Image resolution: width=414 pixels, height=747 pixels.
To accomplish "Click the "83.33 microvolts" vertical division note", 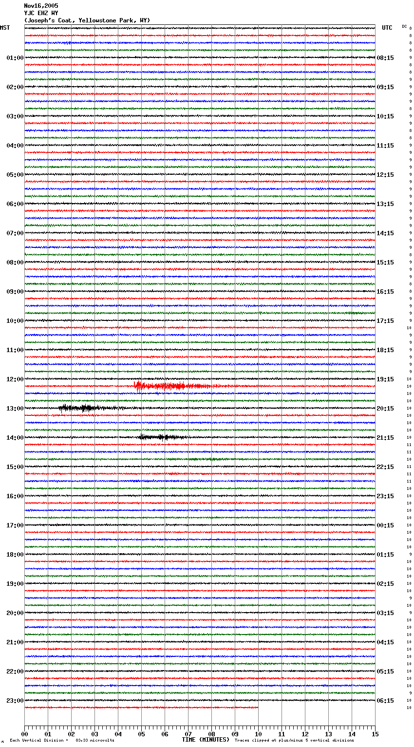I will coord(95,741).
